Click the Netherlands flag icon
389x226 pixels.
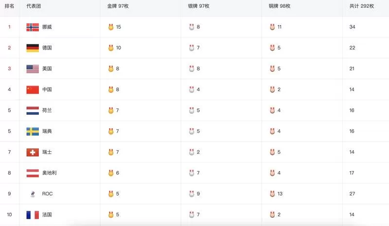[33, 110]
